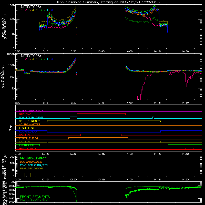Click the SC_IN_SUNLIGHT flag label
The width and height of the screenshot is (205, 205).
point(29,121)
